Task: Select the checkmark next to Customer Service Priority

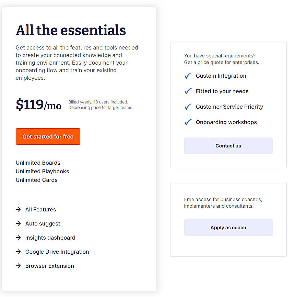Action: 188,107
